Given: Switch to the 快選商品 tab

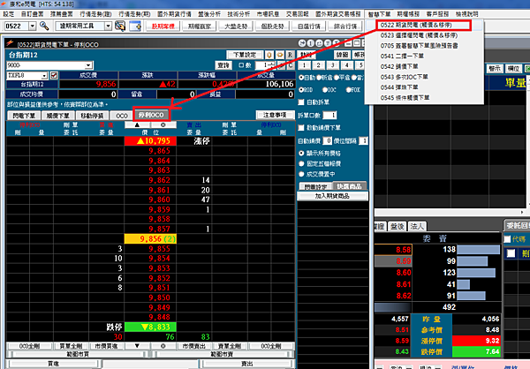Looking at the screenshot, I should click(349, 186).
